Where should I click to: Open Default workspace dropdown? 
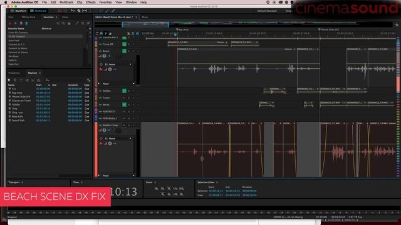pyautogui.click(x=268, y=11)
